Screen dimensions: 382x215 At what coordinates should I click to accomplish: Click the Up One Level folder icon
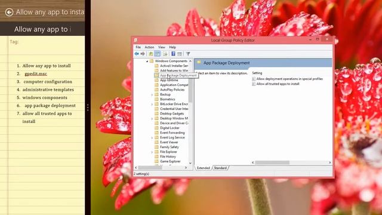click(151, 54)
